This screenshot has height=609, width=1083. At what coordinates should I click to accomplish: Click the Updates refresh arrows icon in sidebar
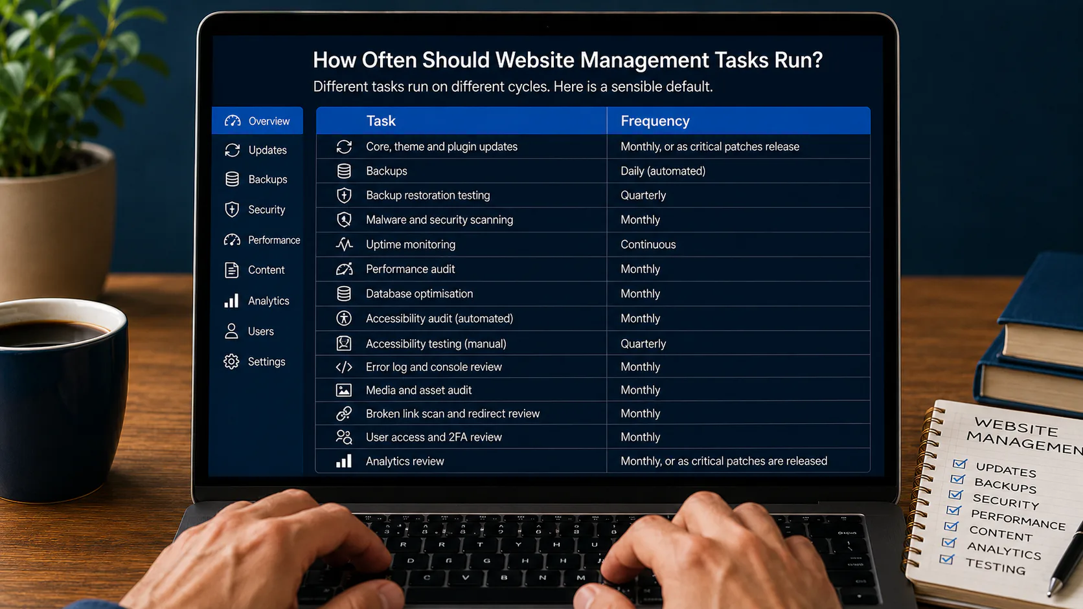(x=233, y=150)
